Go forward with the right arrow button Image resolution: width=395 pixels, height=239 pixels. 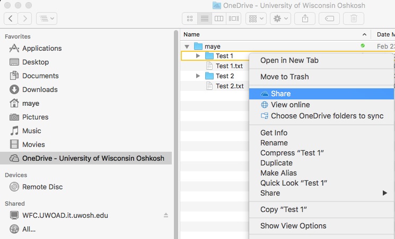pos(25,19)
